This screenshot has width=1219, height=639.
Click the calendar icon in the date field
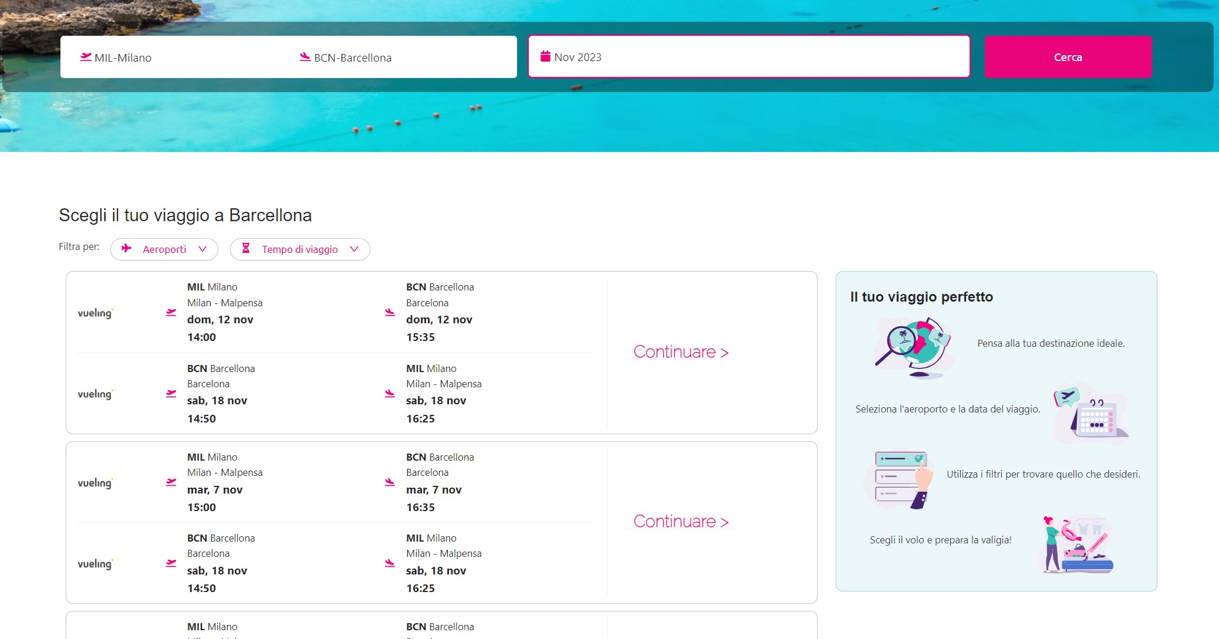click(x=545, y=56)
